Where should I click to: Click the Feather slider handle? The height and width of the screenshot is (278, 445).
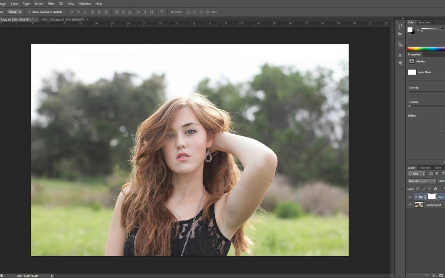coord(410,106)
